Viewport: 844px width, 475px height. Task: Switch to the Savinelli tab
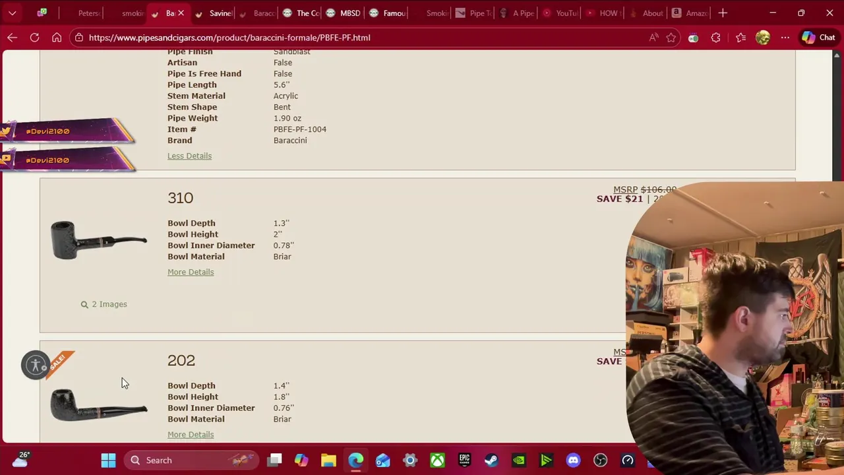tap(215, 13)
